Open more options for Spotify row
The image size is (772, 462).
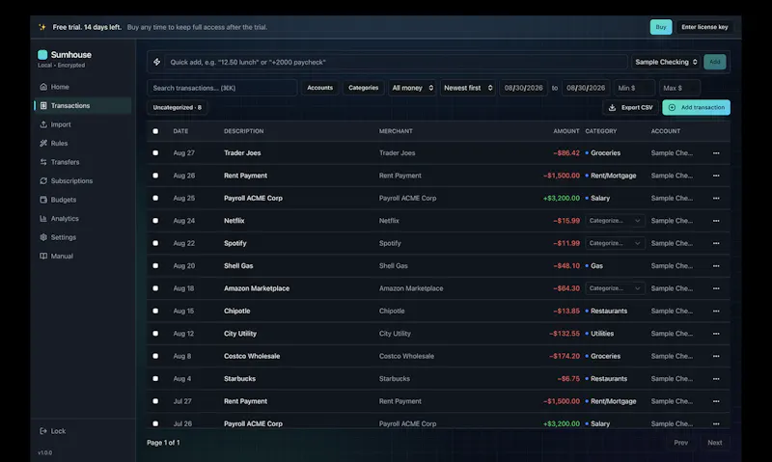point(716,243)
